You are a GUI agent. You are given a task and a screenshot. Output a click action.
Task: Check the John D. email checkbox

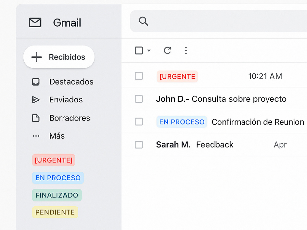point(139,99)
